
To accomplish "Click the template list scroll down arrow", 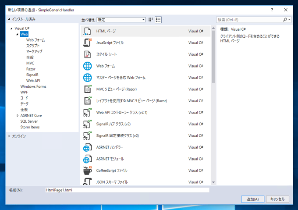I will coord(213,182).
